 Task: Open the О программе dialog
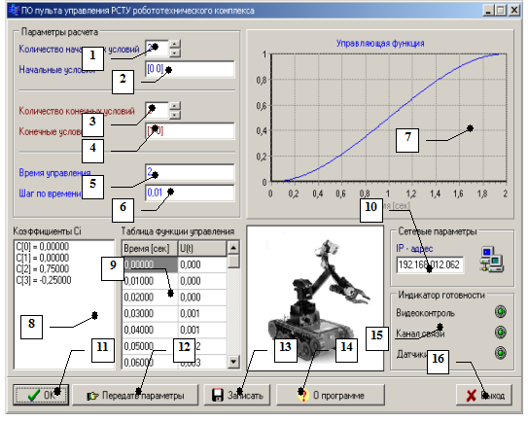tap(331, 395)
